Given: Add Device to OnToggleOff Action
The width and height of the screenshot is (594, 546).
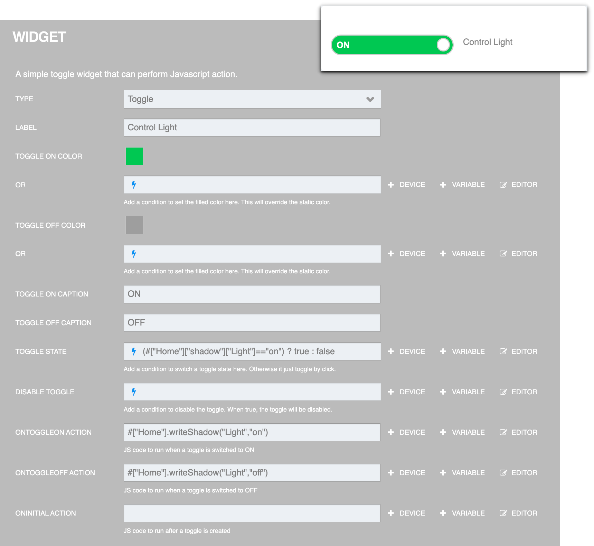Looking at the screenshot, I should 406,473.
